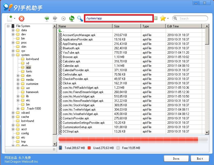214x165 pixels.
Task: Select the tmp folder in tree
Action: [23, 142]
